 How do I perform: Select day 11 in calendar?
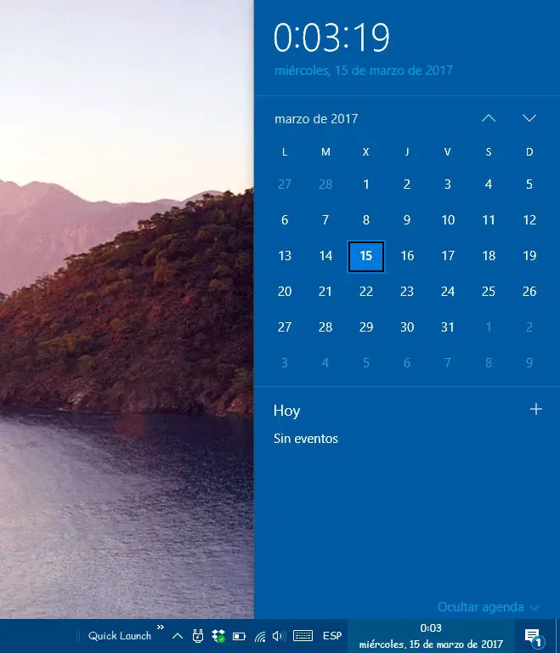click(x=489, y=220)
